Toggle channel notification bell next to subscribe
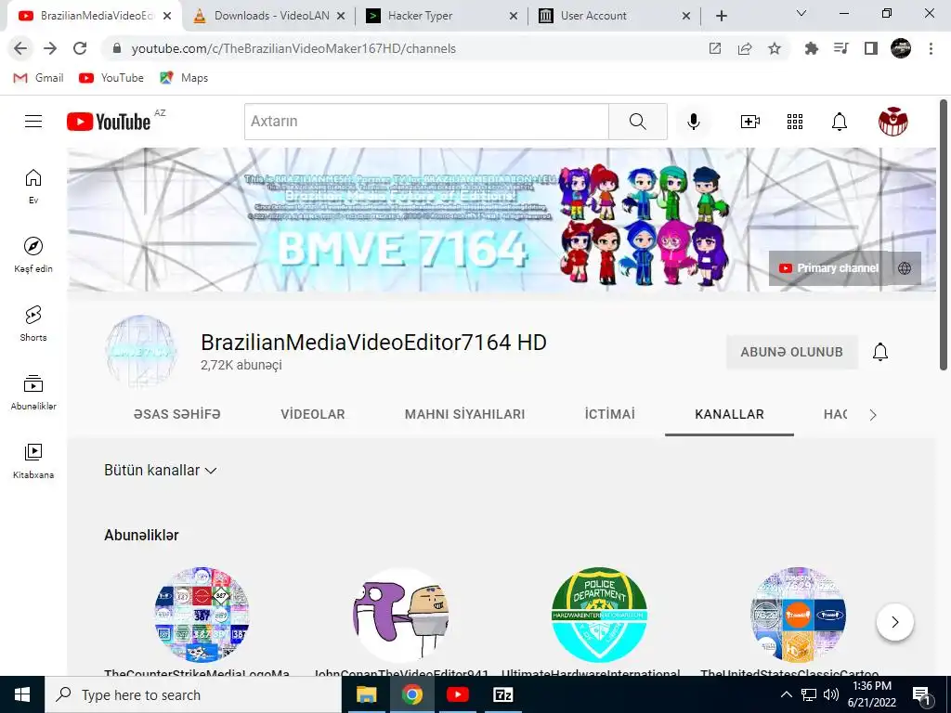 pos(880,352)
